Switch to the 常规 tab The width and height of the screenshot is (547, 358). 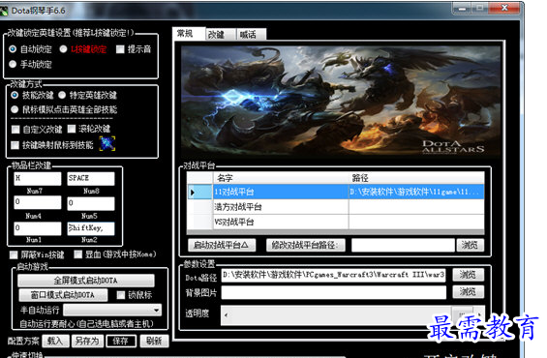tap(189, 34)
